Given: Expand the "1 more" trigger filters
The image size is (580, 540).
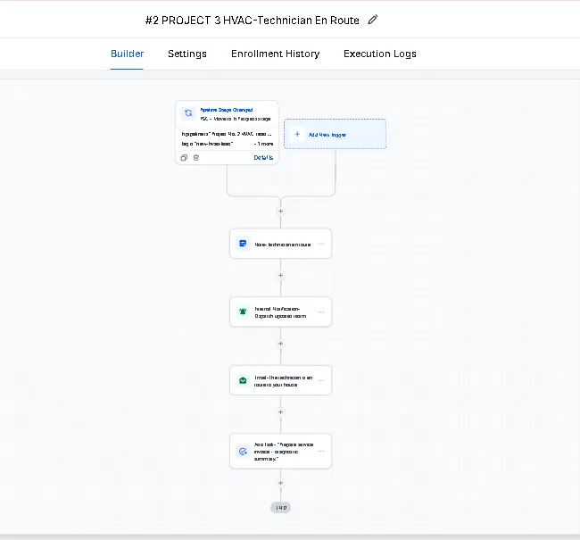Looking at the screenshot, I should (263, 143).
